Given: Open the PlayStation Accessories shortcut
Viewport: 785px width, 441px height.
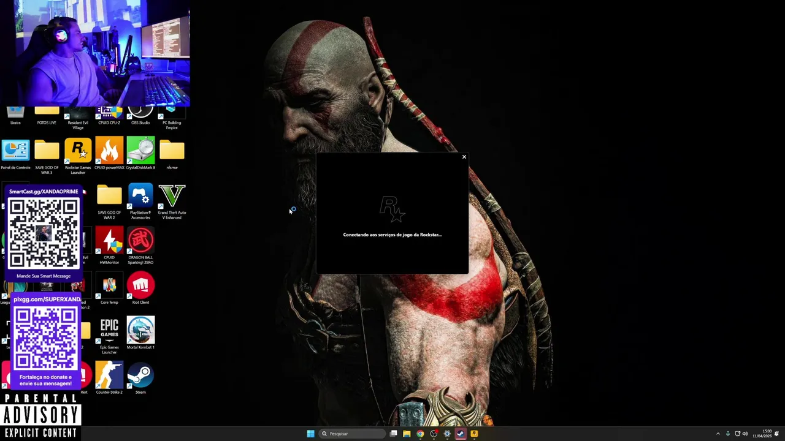Looking at the screenshot, I should click(x=140, y=201).
